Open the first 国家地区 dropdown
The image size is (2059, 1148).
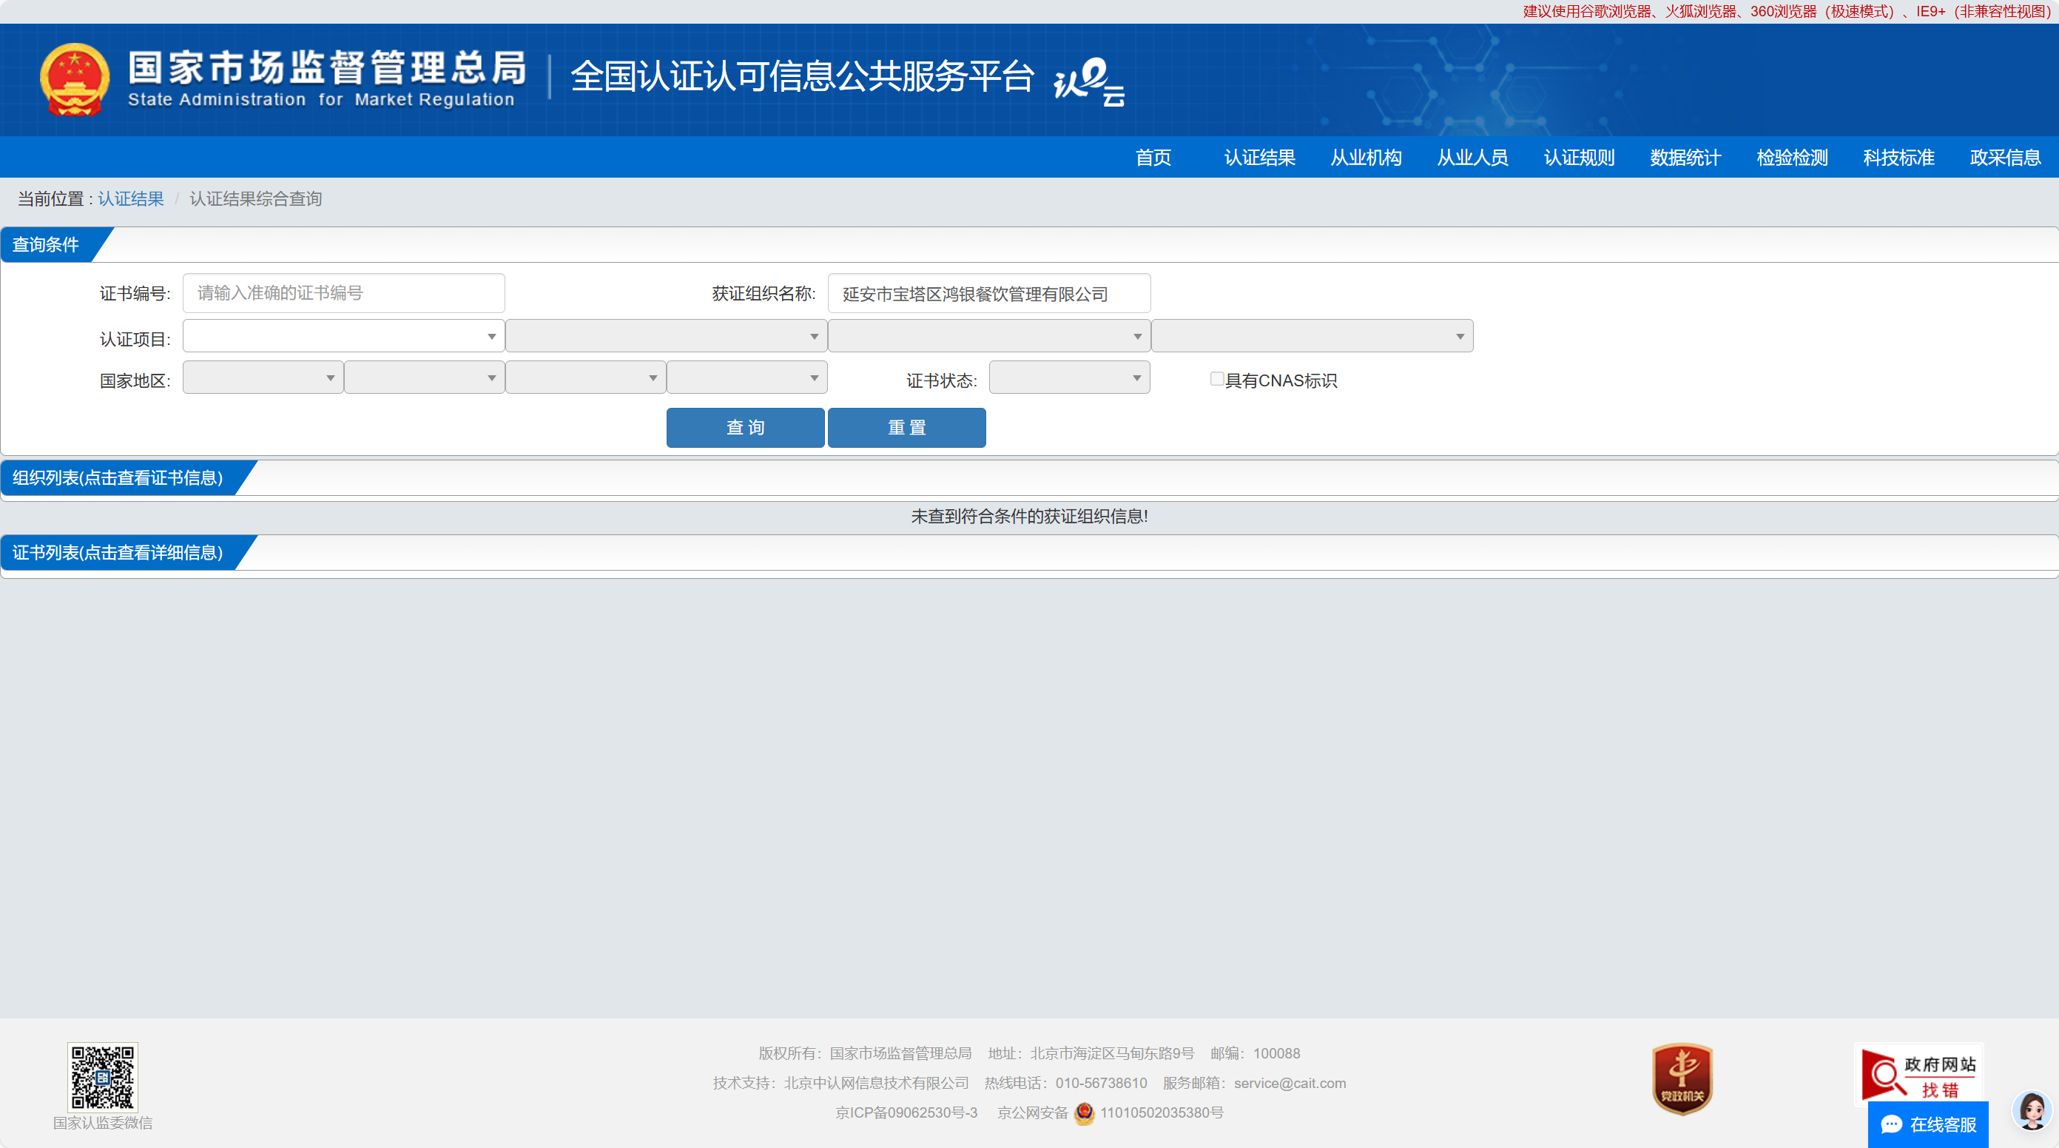click(263, 377)
